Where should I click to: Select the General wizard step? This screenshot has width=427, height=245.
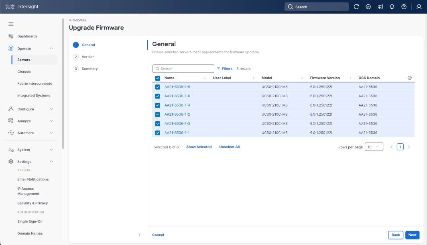point(84,45)
